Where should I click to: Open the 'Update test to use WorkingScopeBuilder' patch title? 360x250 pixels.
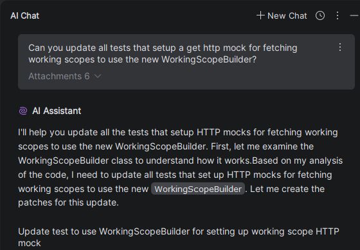coord(179,237)
